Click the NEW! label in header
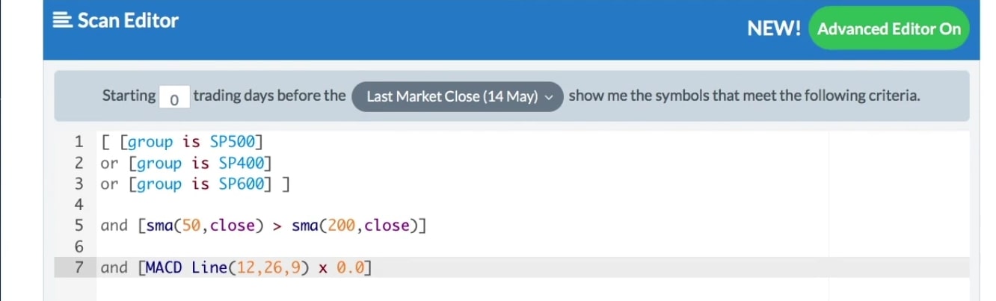 coord(774,29)
